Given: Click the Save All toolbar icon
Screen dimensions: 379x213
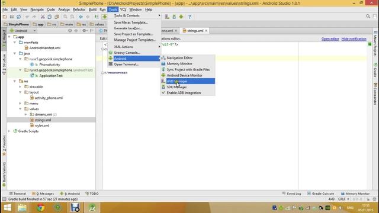Looking at the screenshot, I should [x=12, y=17].
